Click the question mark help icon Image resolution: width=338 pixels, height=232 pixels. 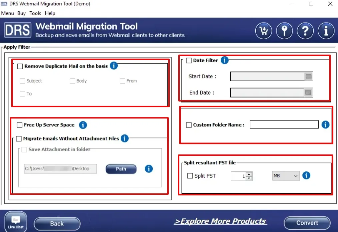pos(305,31)
